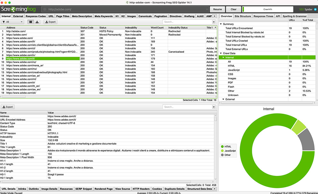Open the Inlinks bottom tab

click(22, 189)
